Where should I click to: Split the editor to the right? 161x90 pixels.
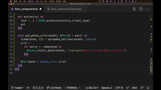(141, 9)
